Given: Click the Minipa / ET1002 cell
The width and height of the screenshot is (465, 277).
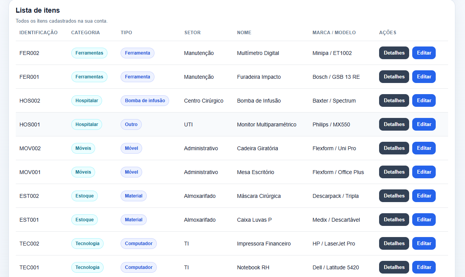Looking at the screenshot, I should (x=332, y=53).
